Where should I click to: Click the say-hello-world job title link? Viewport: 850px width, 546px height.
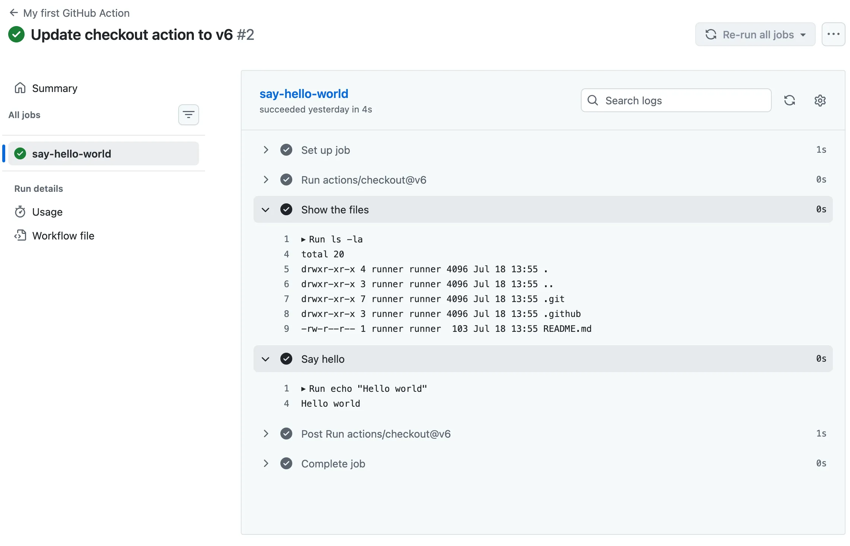(304, 93)
